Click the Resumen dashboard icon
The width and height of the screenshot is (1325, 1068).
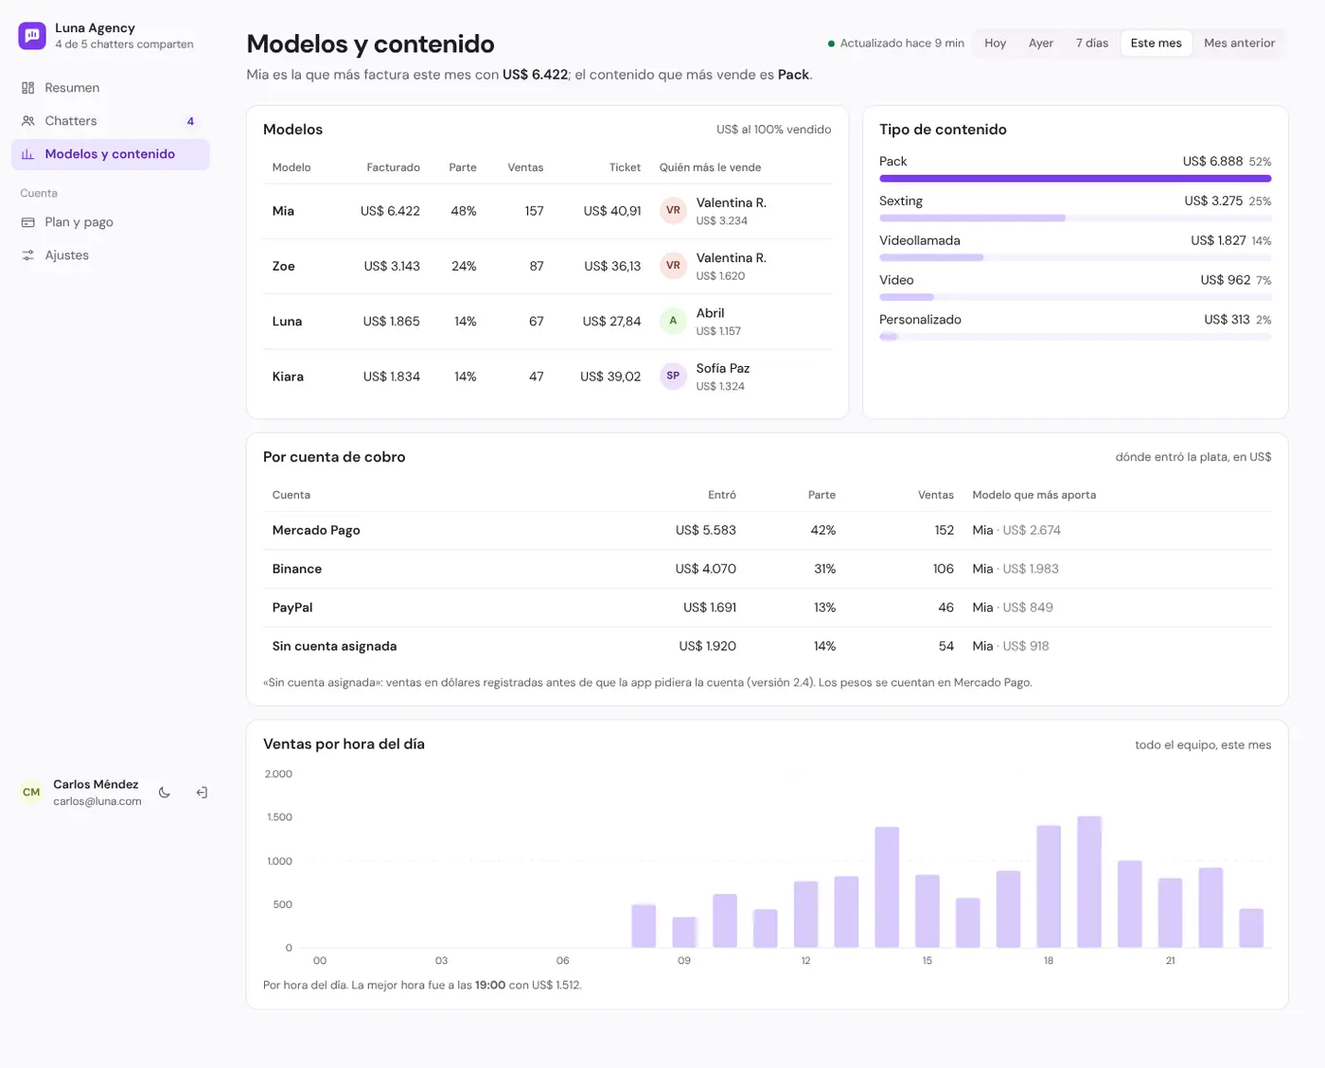(28, 88)
